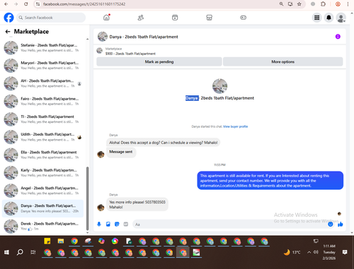Open the Facebook menu grid icon
354x269 pixels.
[x=317, y=18]
